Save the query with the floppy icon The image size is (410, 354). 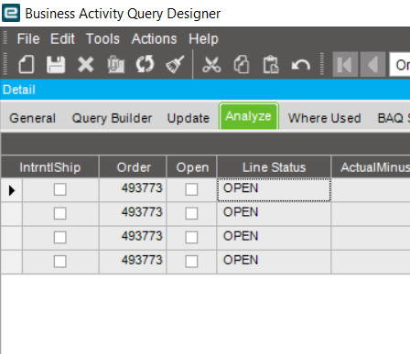click(x=56, y=65)
